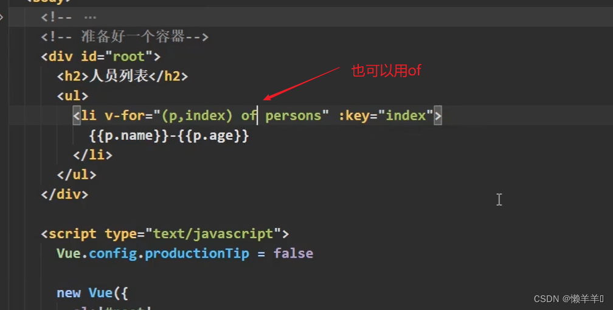Image resolution: width=613 pixels, height=310 pixels.
Task: Click the 'false' value of productionTip
Action: pos(293,253)
